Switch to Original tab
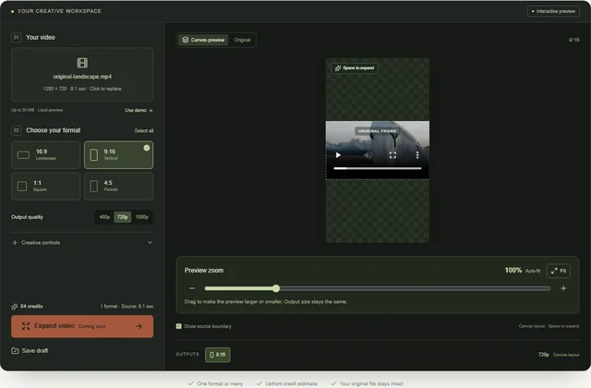The width and height of the screenshot is (591, 388). tap(242, 40)
